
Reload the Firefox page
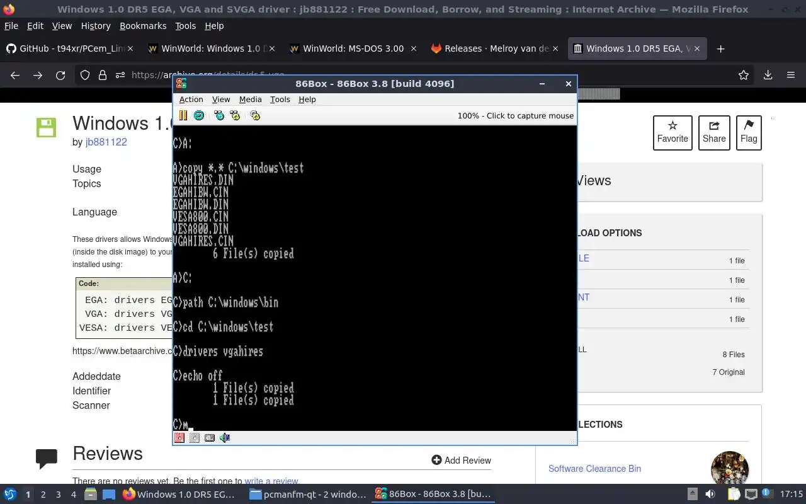(x=60, y=75)
